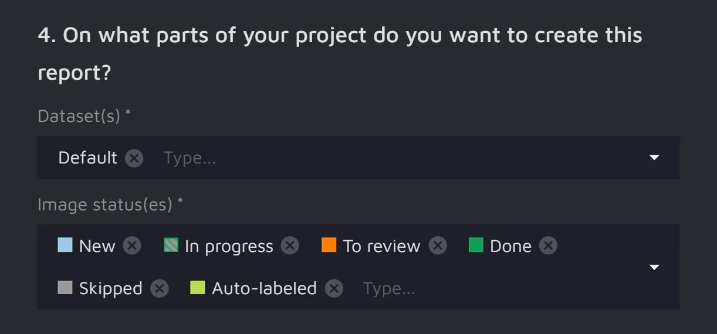
Task: Click the gray Skipped status swatch
Action: point(65,288)
